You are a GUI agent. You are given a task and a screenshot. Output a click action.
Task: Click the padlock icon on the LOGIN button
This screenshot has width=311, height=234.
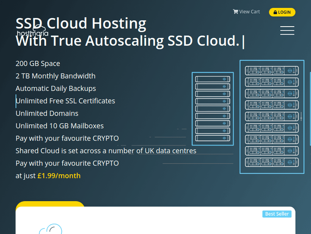point(275,12)
